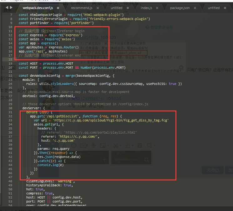Click "devServer: {" on line 30
The height and width of the screenshot is (211, 233).
pos(34,108)
